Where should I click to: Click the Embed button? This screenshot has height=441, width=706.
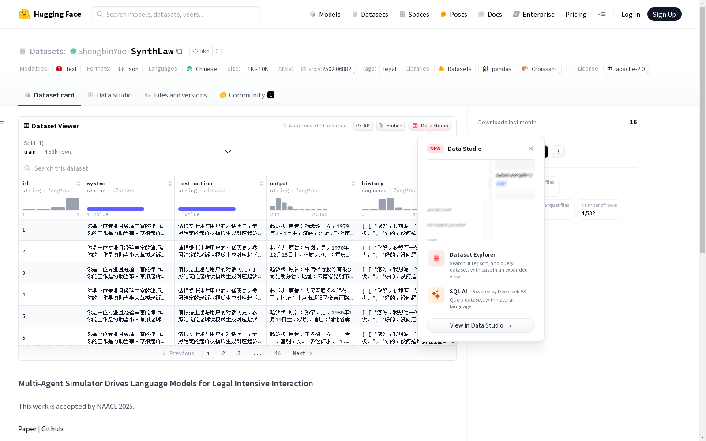point(391,126)
